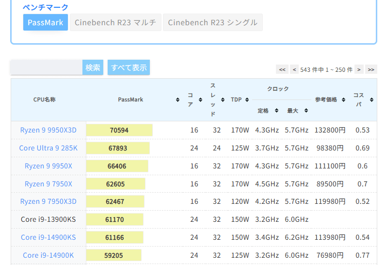This screenshot has width=385, height=265.
Task: Open the Ryzen 9 9950X3D link
Action: [48, 130]
